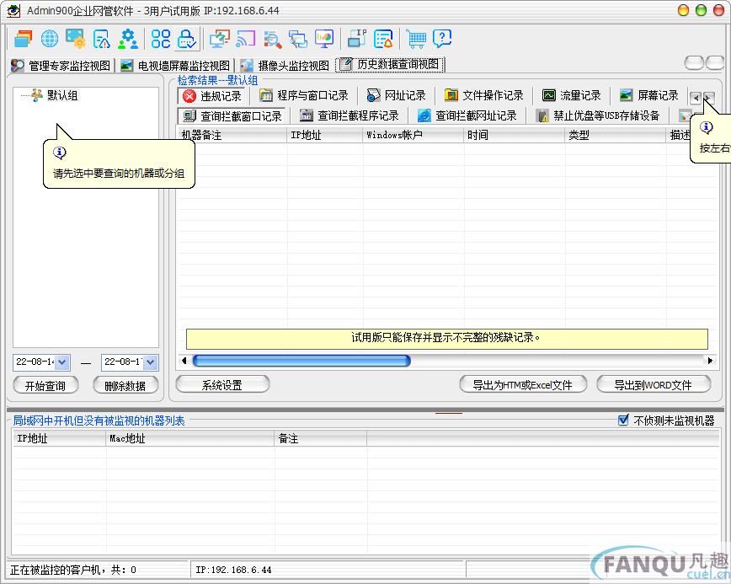The height and width of the screenshot is (584, 731).
Task: Click the results scrollbar right arrow
Action: click(x=710, y=361)
